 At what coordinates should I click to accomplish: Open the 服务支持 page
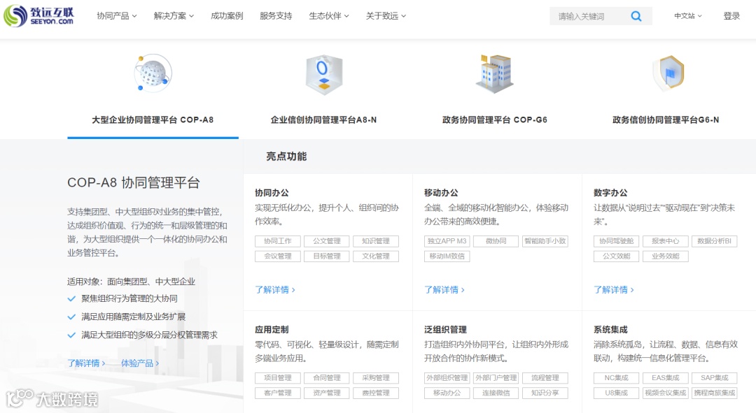(x=276, y=16)
